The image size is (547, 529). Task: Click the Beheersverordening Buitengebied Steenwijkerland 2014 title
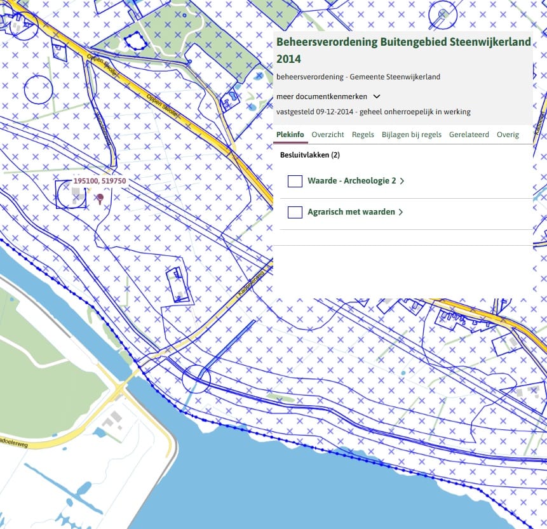403,51
